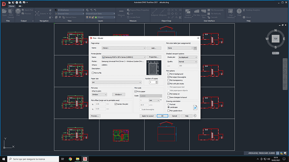This screenshot has height=162, width=289.
Task: Open Desktop Analytics in the Help panel
Action: click(252, 10)
